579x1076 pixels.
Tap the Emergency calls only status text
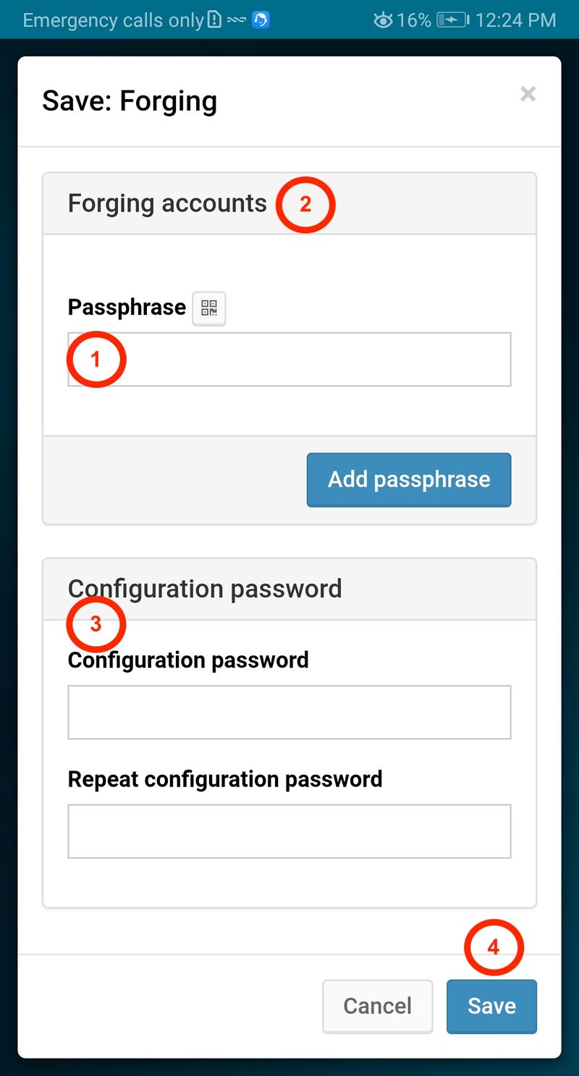[x=114, y=20]
